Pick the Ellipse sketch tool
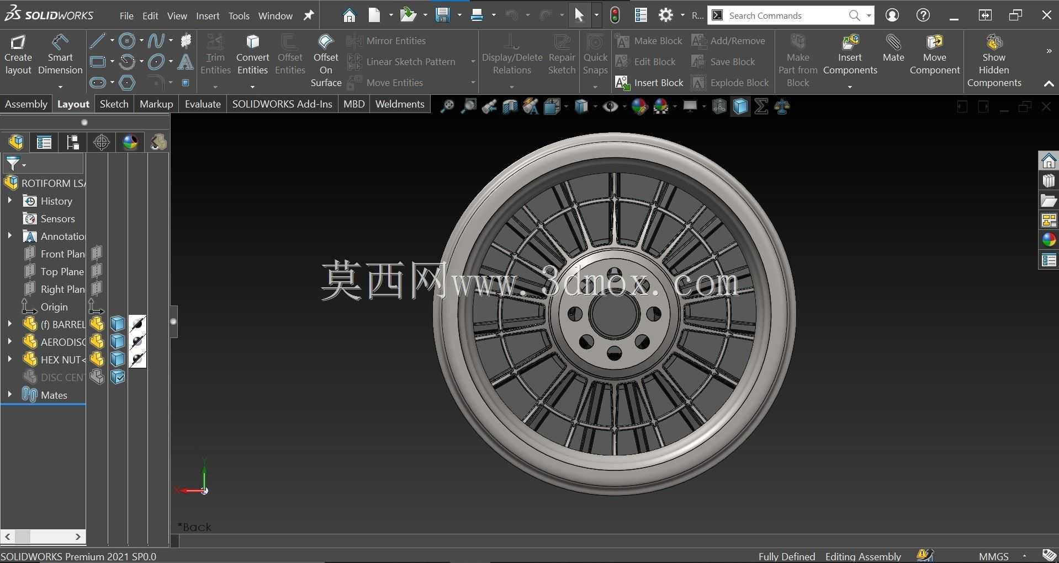 coord(156,62)
